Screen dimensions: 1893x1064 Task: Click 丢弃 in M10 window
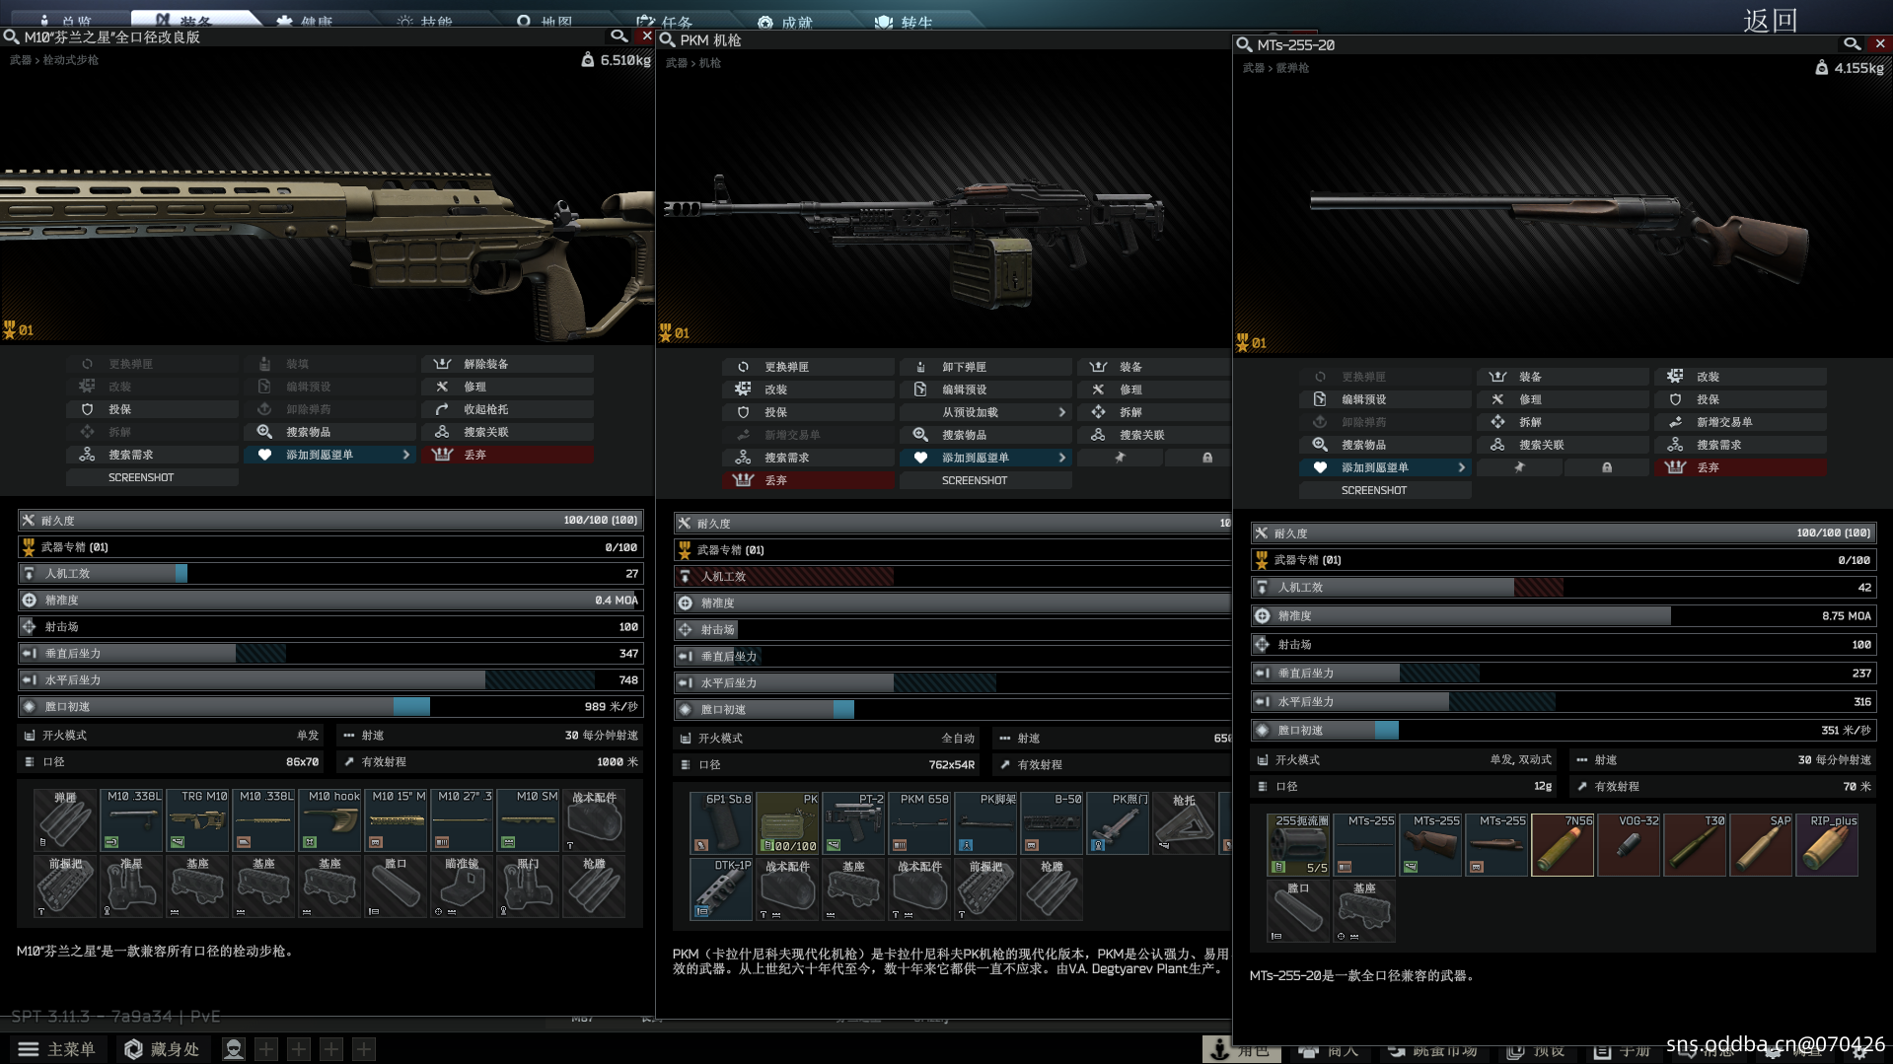point(507,455)
